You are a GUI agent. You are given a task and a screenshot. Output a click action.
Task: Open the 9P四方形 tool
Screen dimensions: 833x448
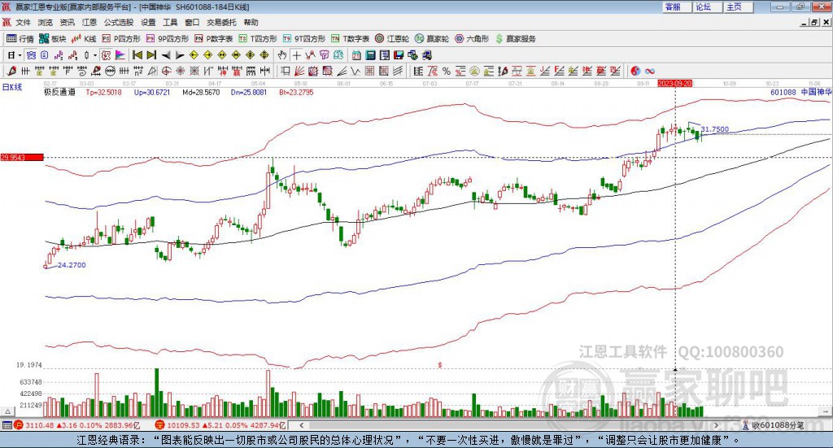pos(168,39)
